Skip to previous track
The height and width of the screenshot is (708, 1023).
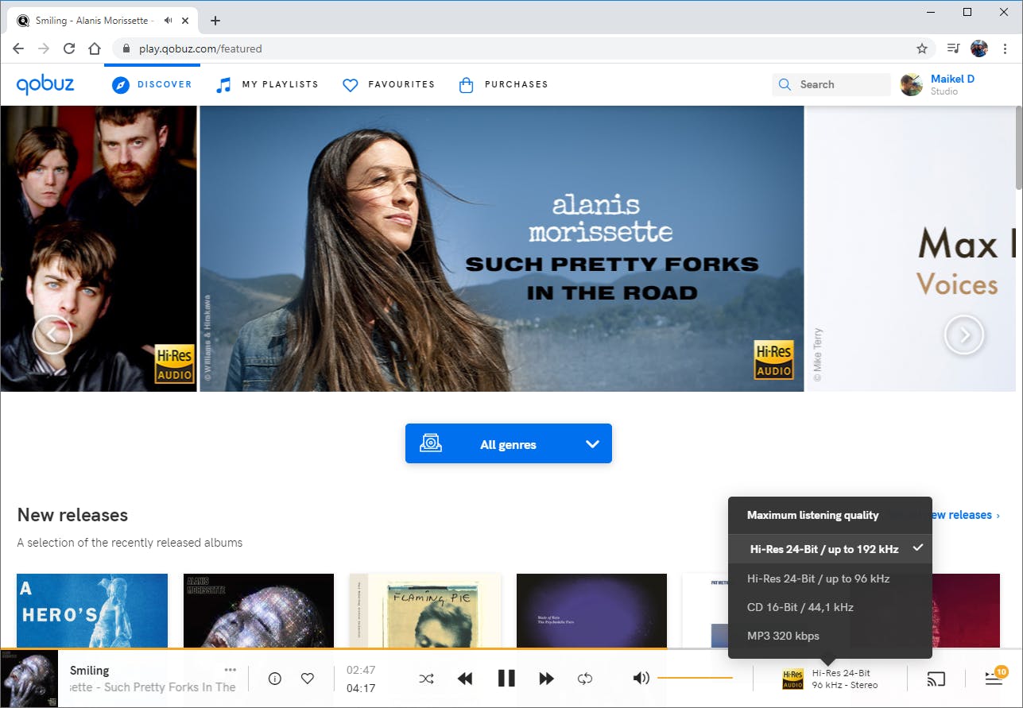(466, 679)
